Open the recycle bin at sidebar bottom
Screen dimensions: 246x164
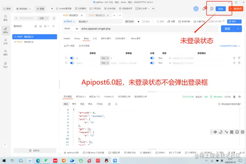click(35, 150)
